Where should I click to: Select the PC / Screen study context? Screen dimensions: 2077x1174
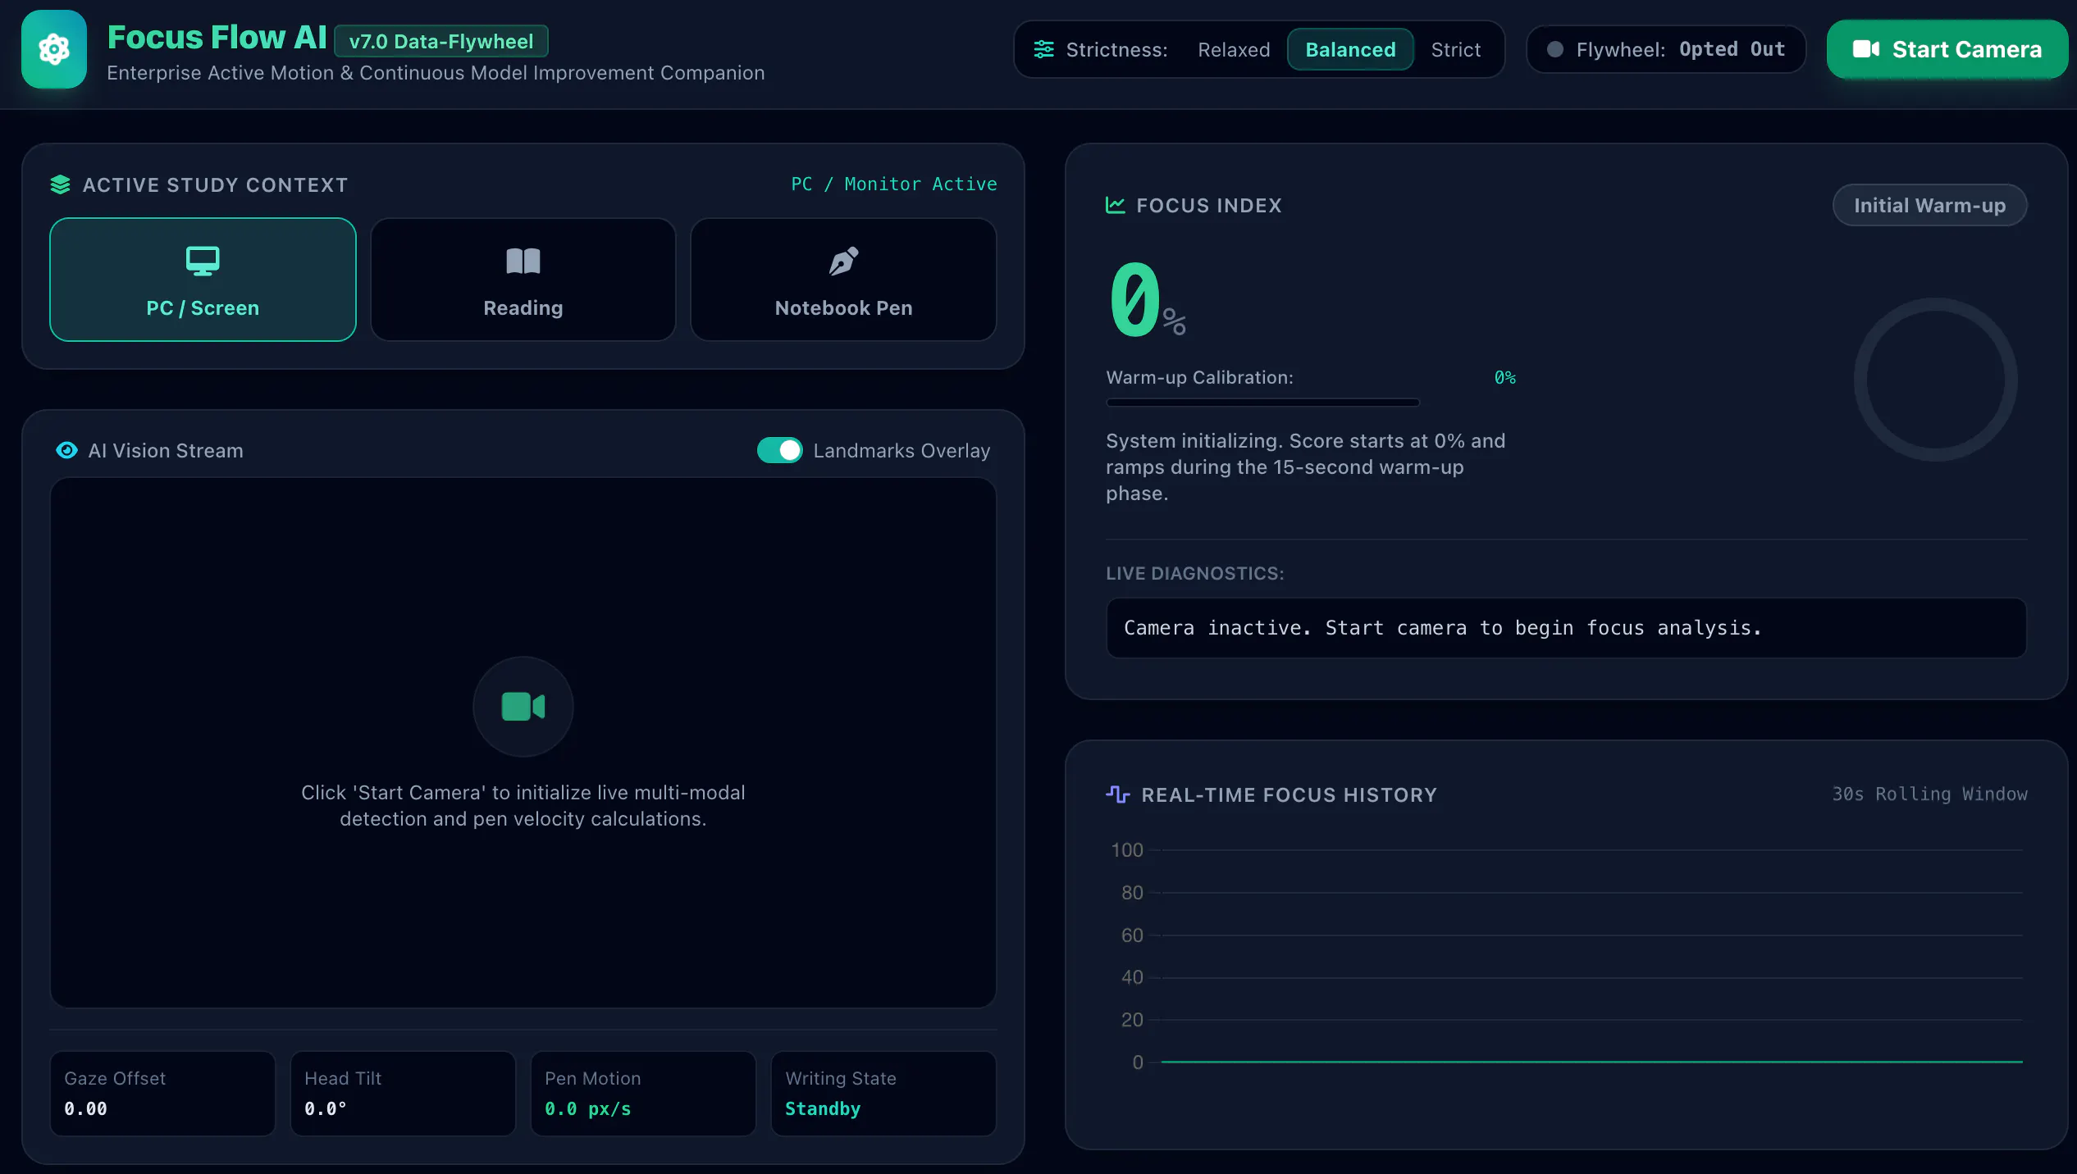(203, 280)
